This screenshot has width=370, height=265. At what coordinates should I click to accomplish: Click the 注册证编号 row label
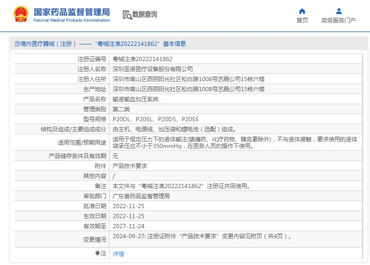tap(92, 59)
